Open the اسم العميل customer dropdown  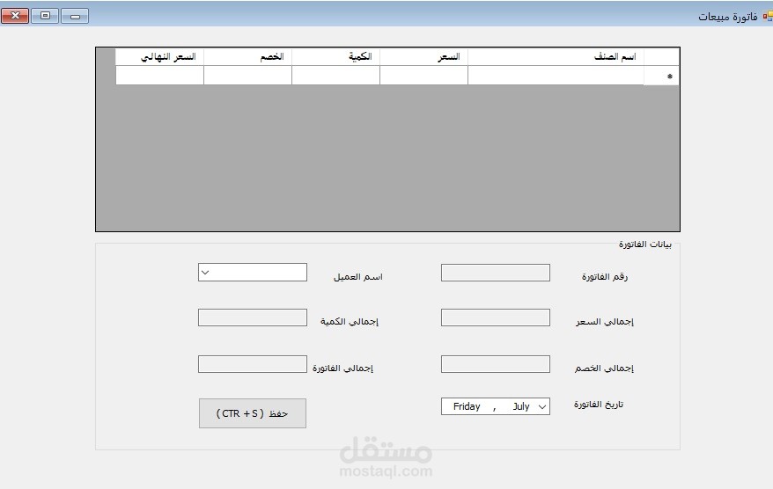[205, 273]
